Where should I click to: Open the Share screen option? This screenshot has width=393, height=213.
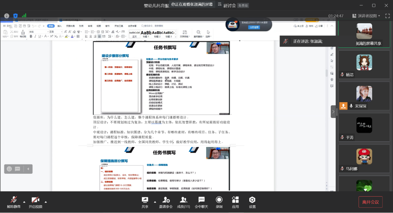tap(145, 202)
